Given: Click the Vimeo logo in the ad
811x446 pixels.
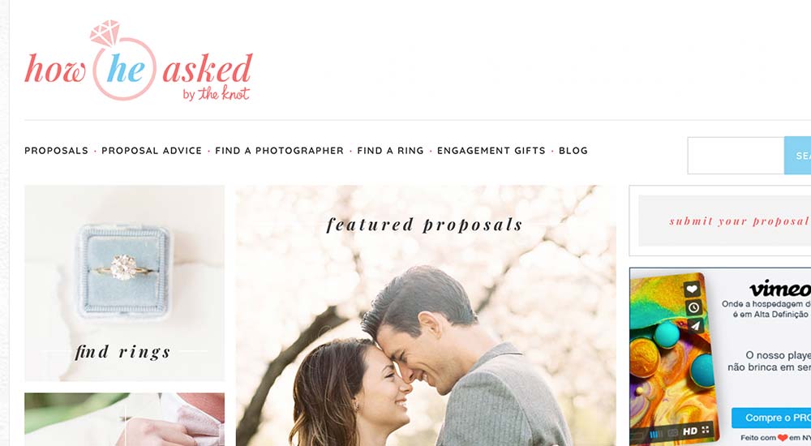Looking at the screenshot, I should (x=780, y=288).
